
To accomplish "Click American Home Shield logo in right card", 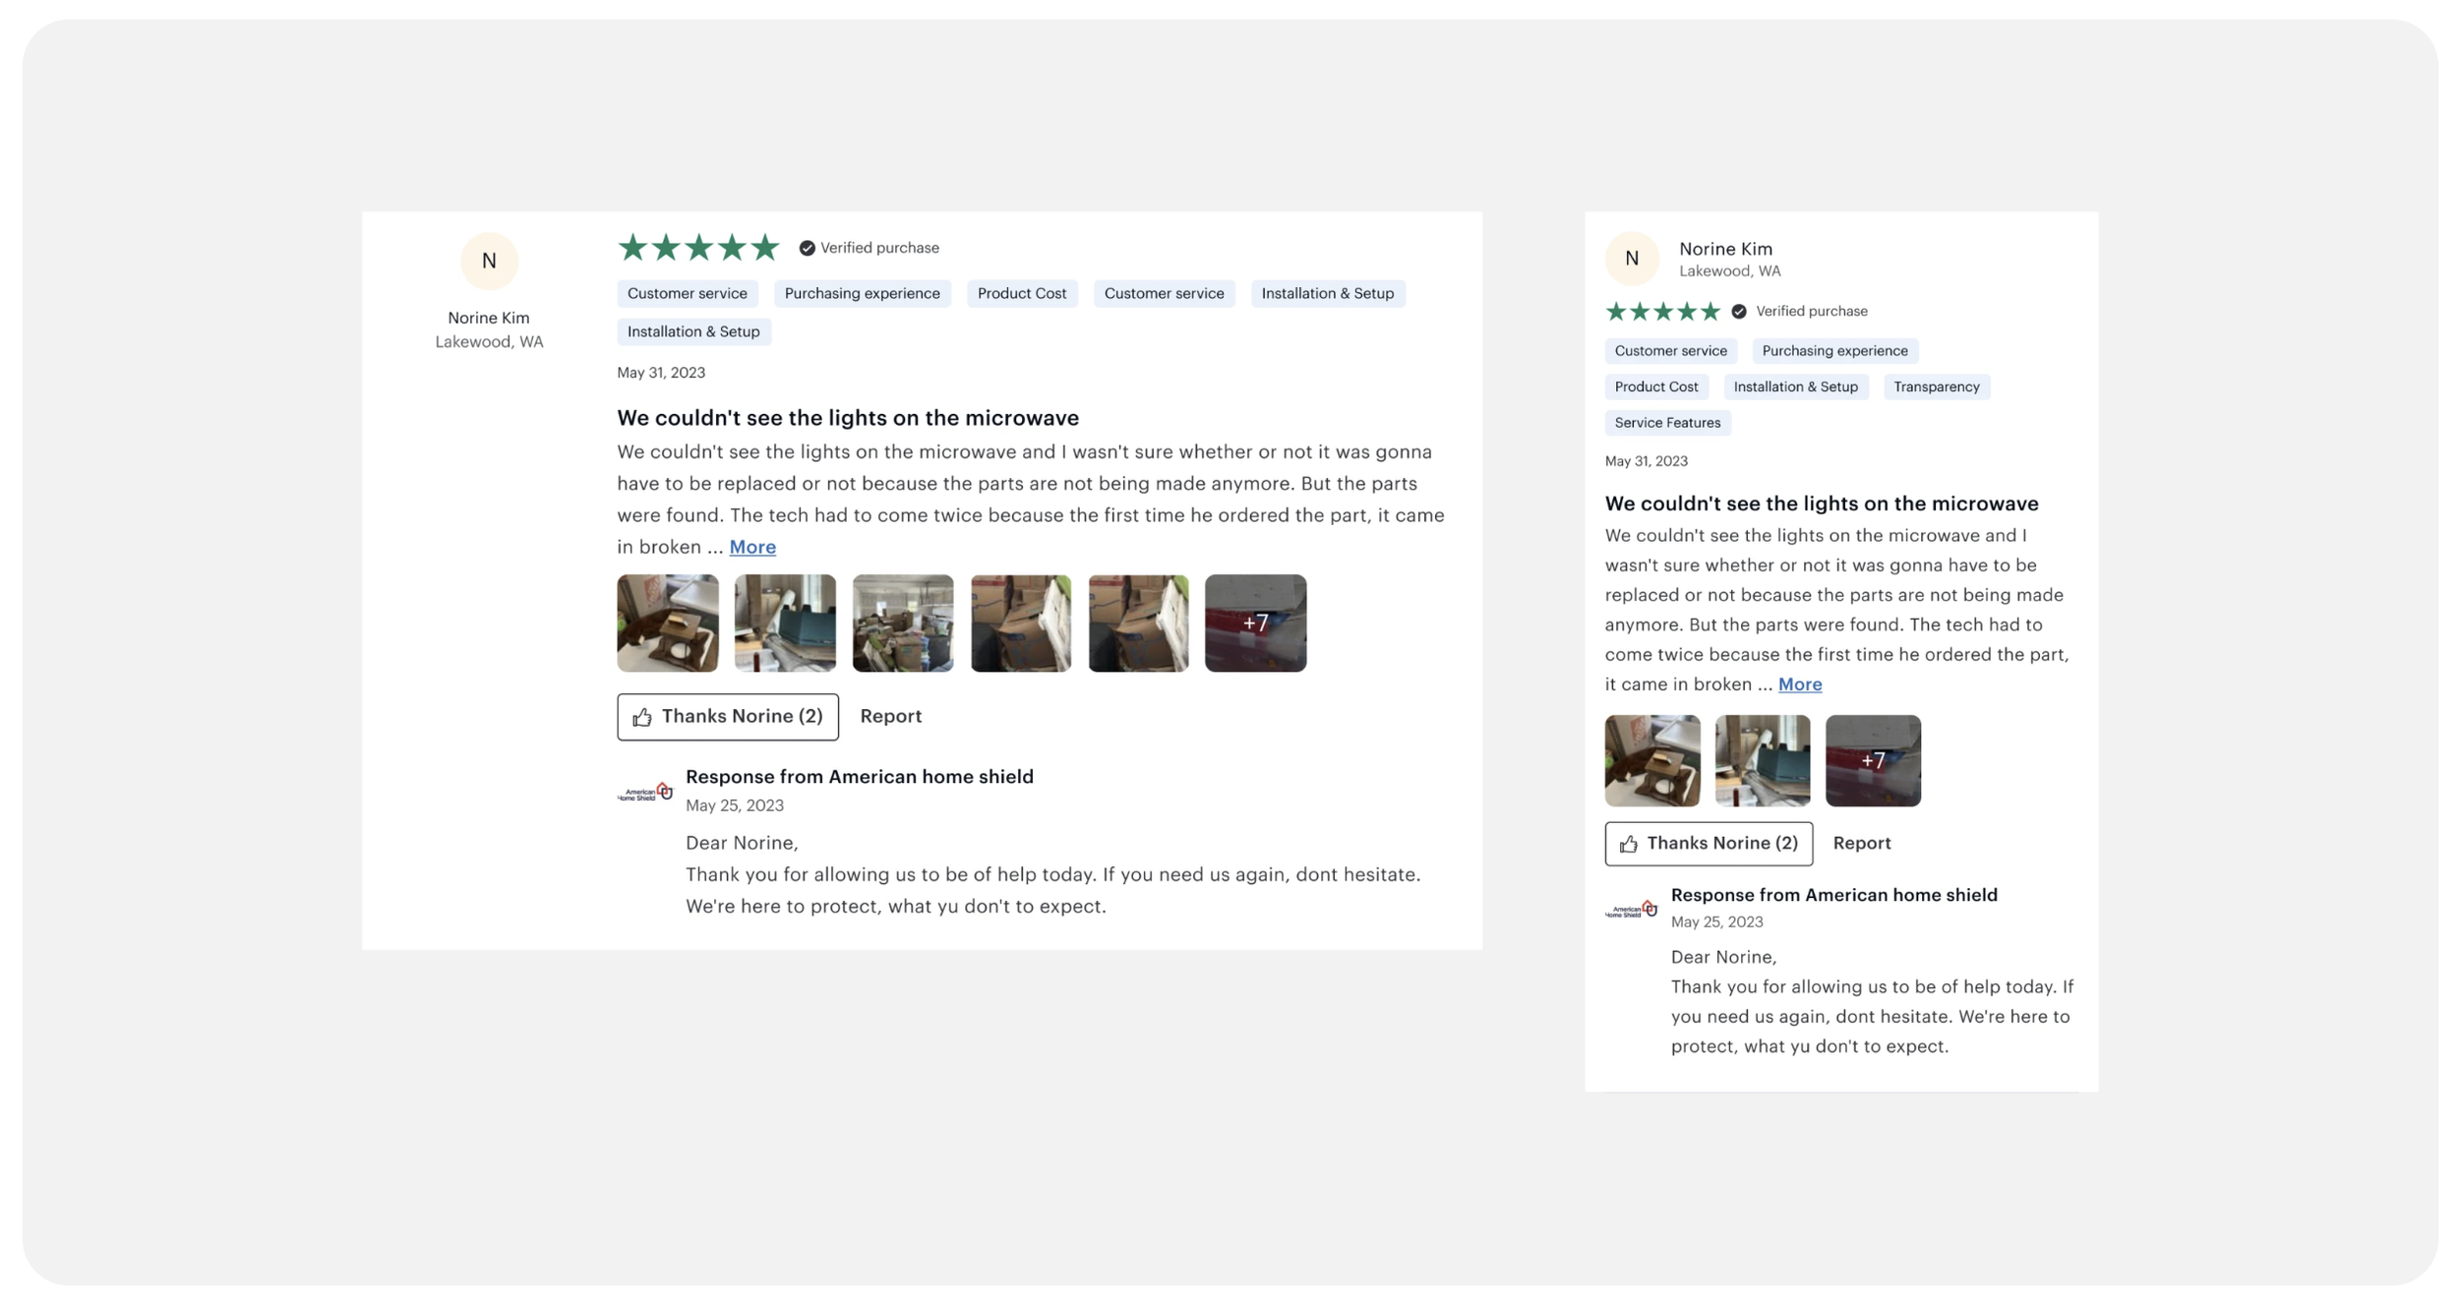I will point(1632,911).
